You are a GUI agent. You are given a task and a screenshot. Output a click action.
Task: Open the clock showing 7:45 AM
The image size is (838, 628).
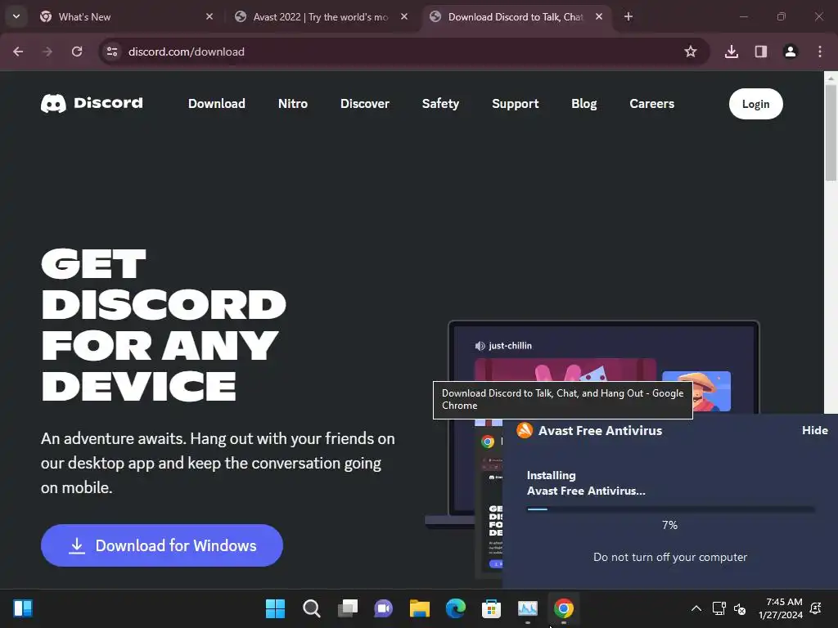point(780,608)
